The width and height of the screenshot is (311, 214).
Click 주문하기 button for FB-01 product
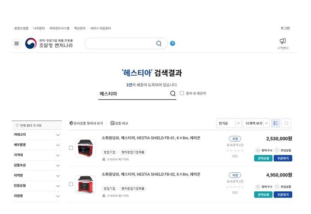tap(283, 158)
